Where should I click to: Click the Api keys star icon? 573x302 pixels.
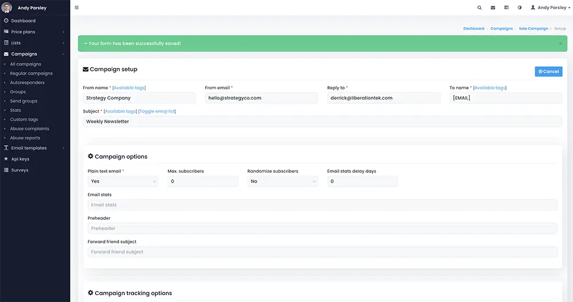pos(6,159)
